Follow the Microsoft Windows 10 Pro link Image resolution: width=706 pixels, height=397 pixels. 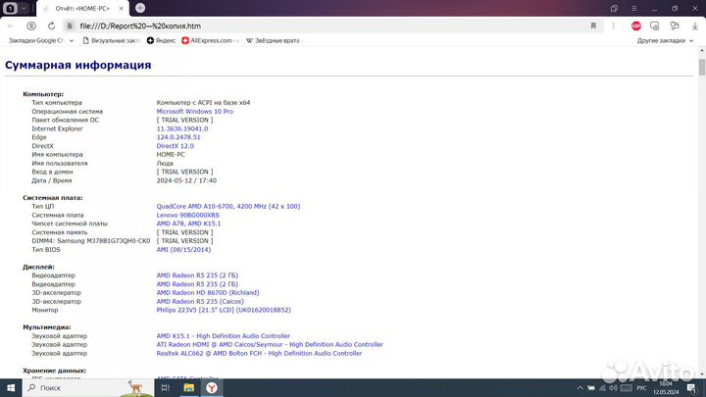194,111
